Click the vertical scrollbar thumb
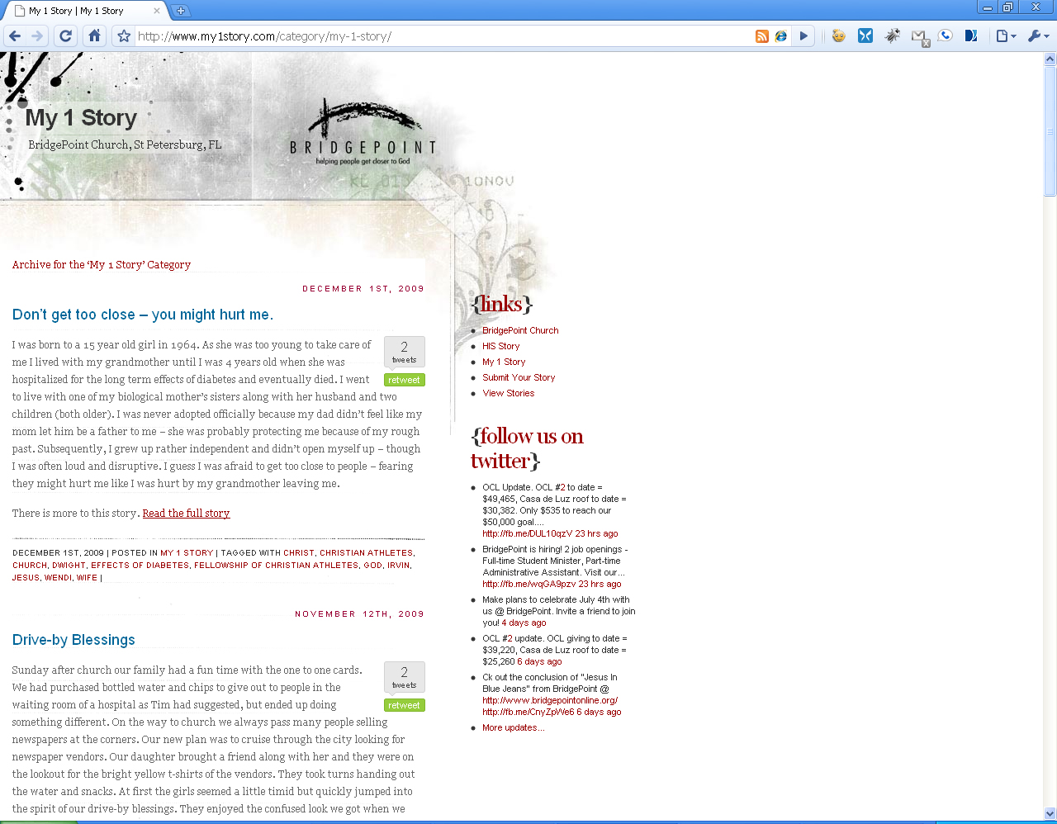1057x824 pixels. [1050, 130]
